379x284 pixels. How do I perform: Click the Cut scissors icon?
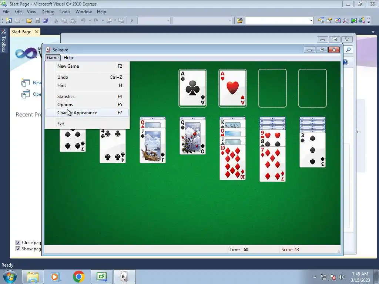point(56,21)
